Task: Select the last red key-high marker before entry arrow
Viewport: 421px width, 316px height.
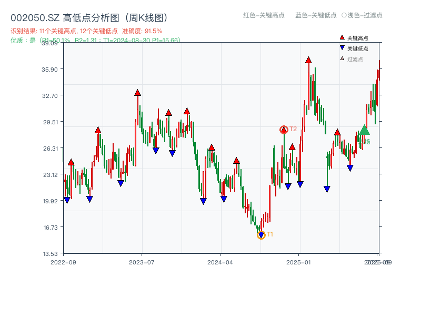Action: (x=337, y=132)
